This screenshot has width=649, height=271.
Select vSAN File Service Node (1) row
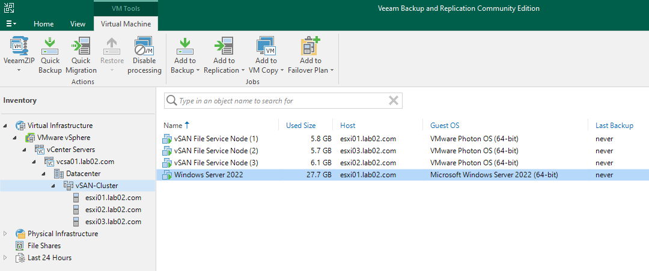403,139
